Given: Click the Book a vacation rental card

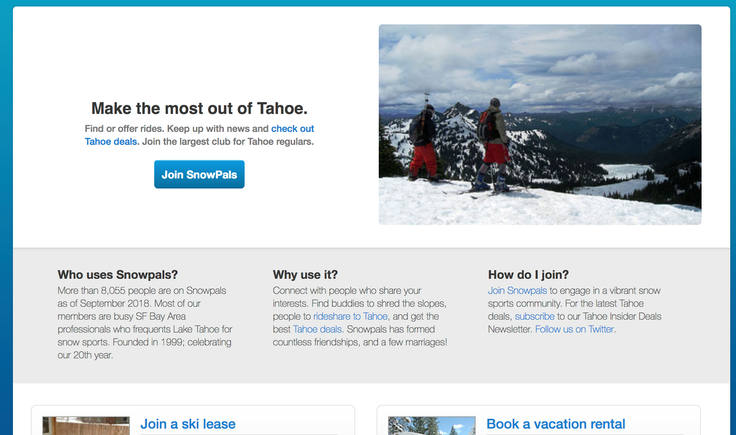Looking at the screenshot, I should pos(538,420).
